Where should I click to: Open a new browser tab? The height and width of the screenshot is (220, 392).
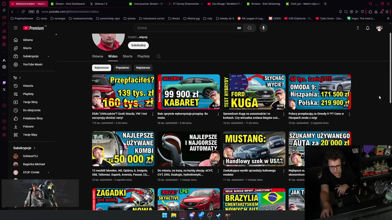tap(325, 4)
